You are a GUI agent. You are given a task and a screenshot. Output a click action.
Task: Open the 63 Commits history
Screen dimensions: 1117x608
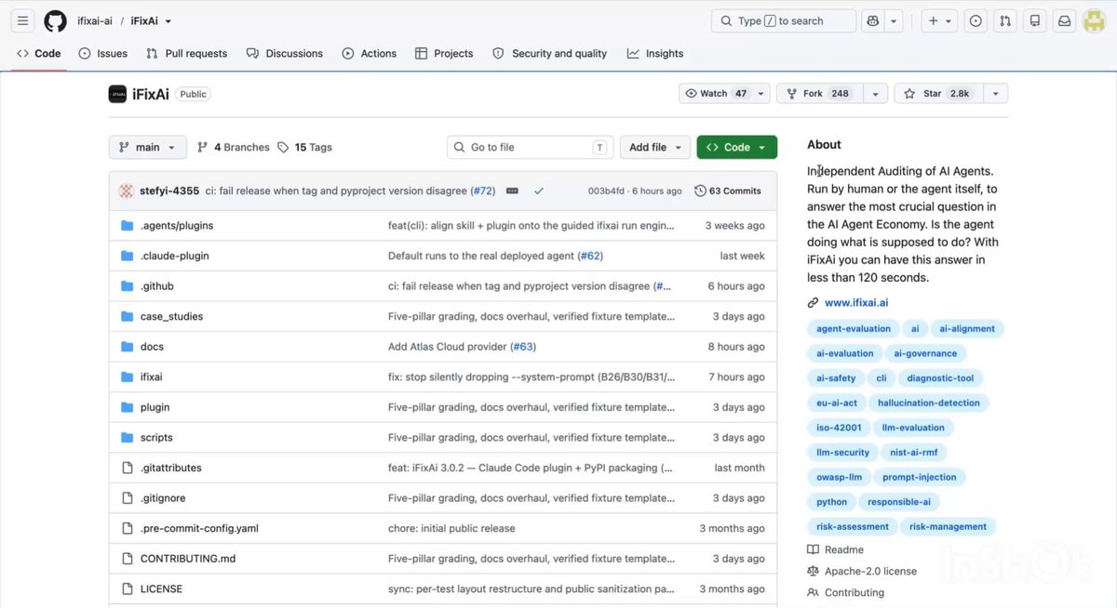pyautogui.click(x=728, y=191)
